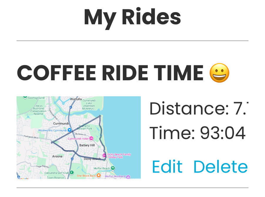Select the My Rides page title
This screenshot has width=265, height=197.
tap(132, 17)
